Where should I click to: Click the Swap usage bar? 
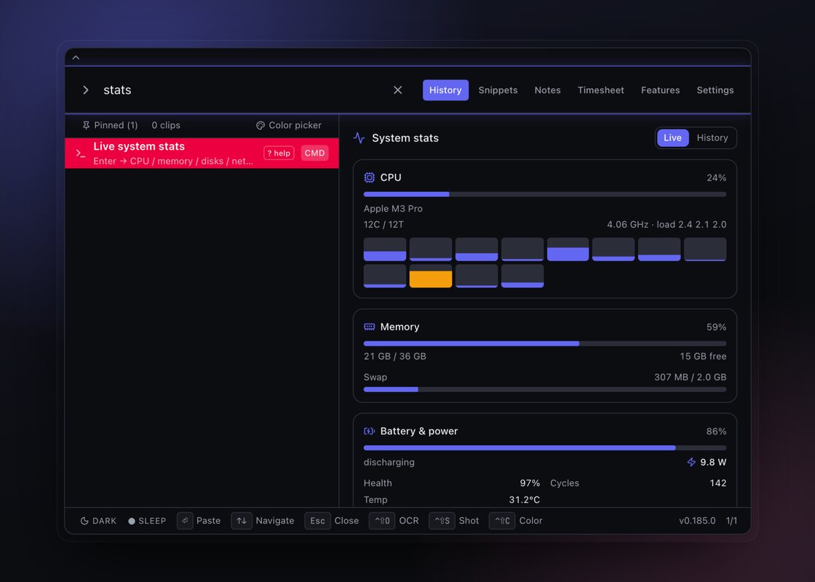tap(545, 389)
